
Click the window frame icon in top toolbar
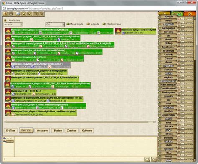click(11, 14)
